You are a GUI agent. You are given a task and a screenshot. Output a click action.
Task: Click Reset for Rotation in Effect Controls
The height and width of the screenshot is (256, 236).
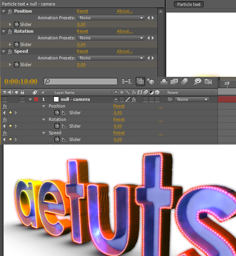click(x=82, y=31)
